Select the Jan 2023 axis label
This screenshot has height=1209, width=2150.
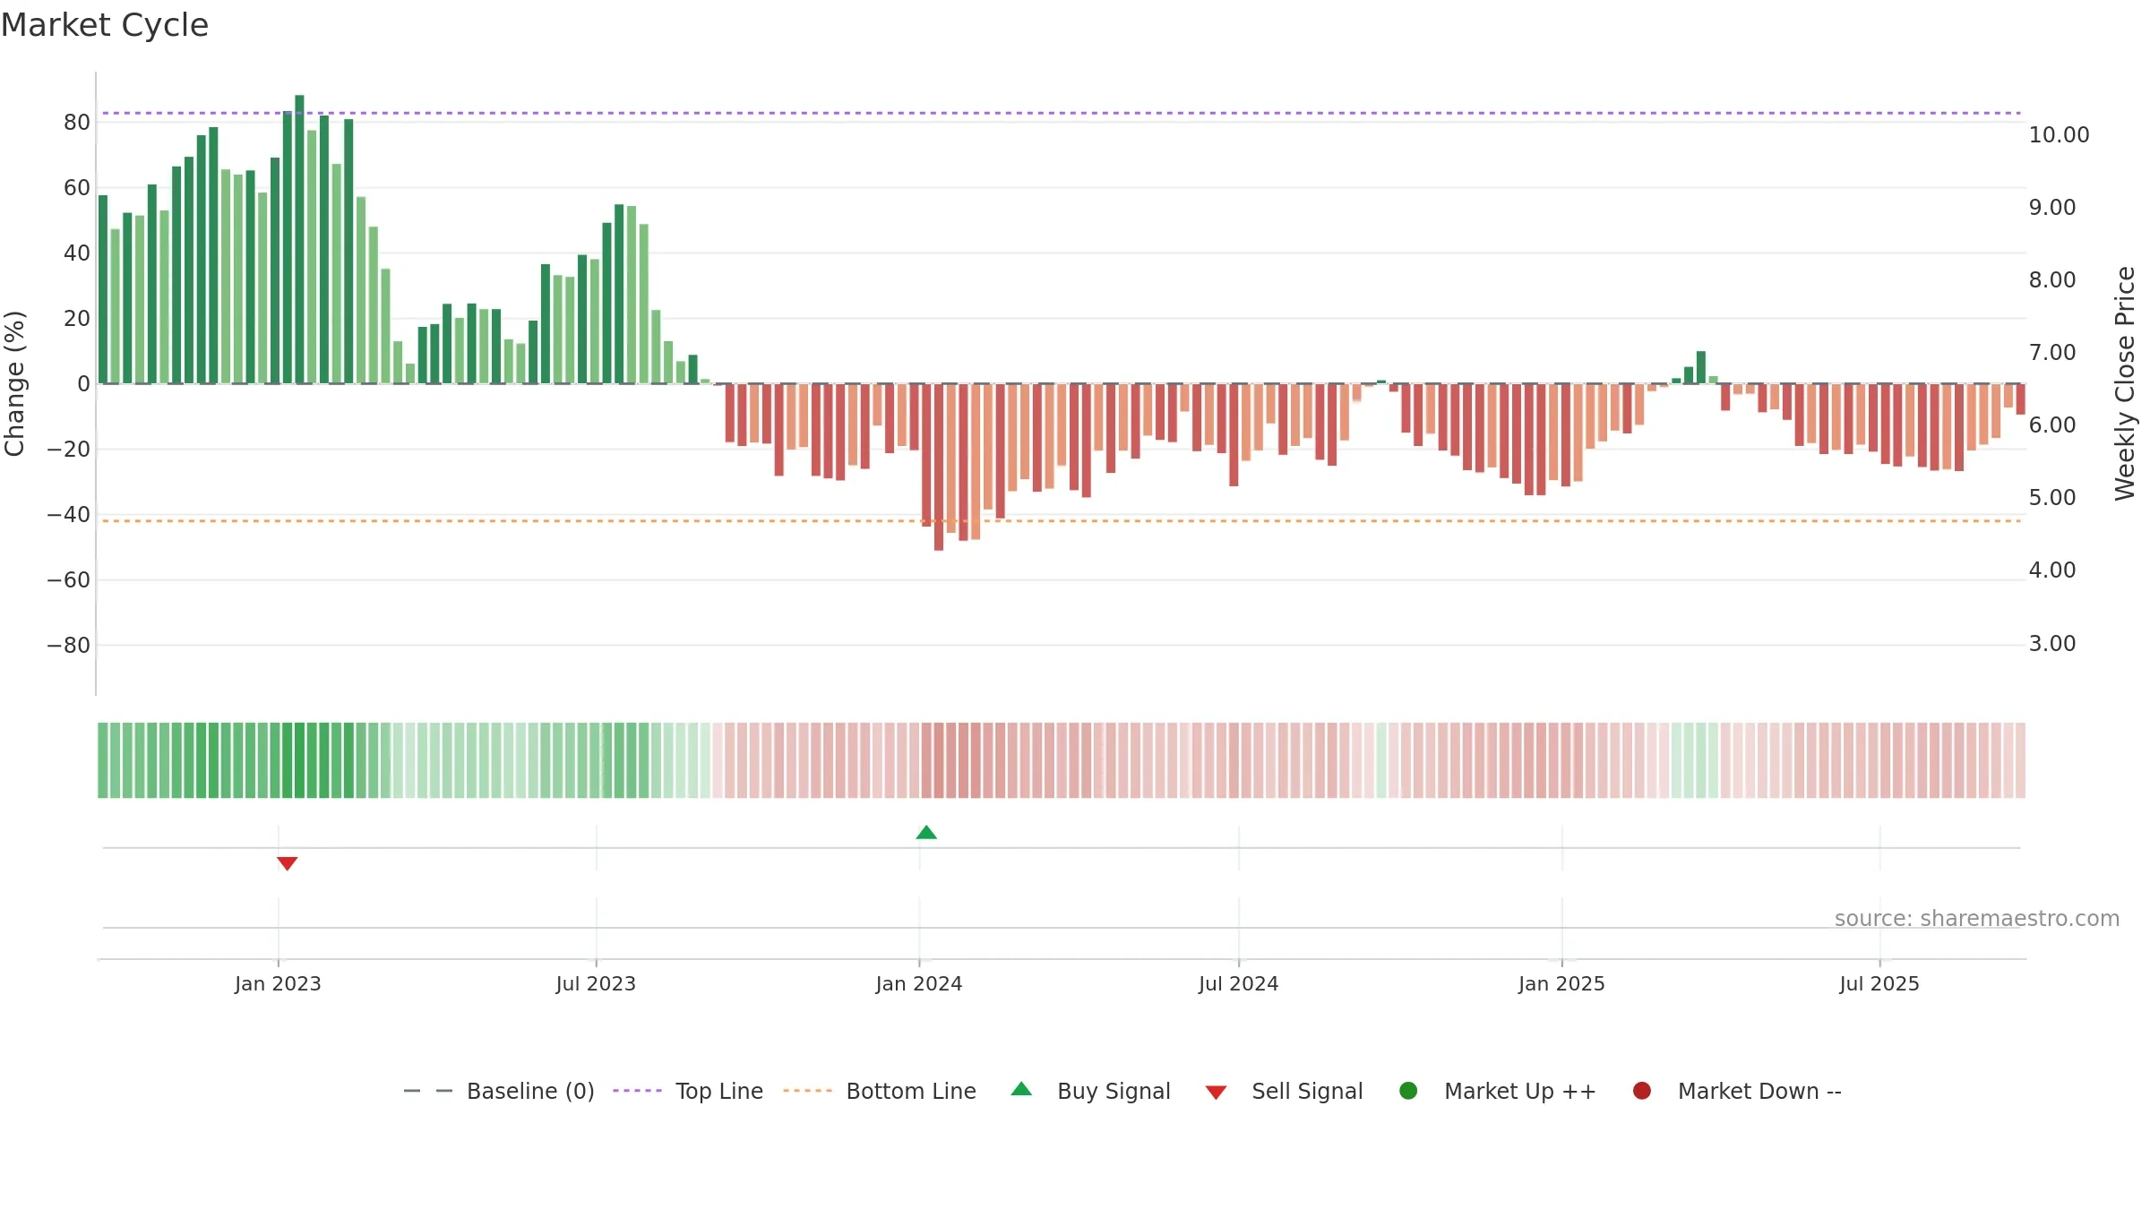pyautogui.click(x=278, y=983)
